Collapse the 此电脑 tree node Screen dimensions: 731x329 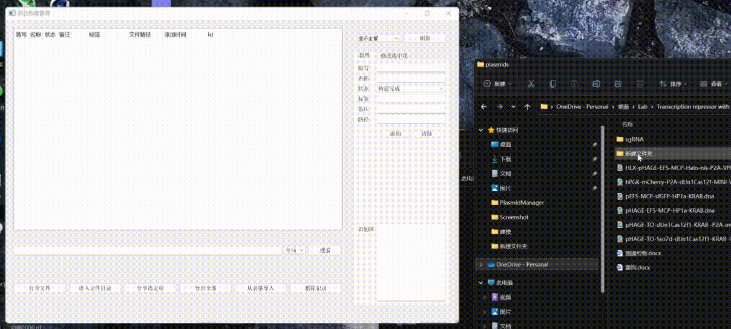[481, 282]
